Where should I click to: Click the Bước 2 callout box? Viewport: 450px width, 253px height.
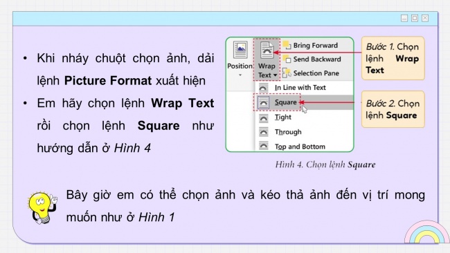click(393, 109)
